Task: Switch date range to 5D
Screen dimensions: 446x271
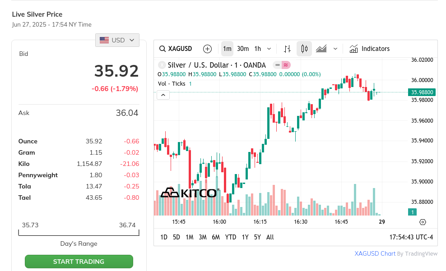Action: tap(177, 237)
